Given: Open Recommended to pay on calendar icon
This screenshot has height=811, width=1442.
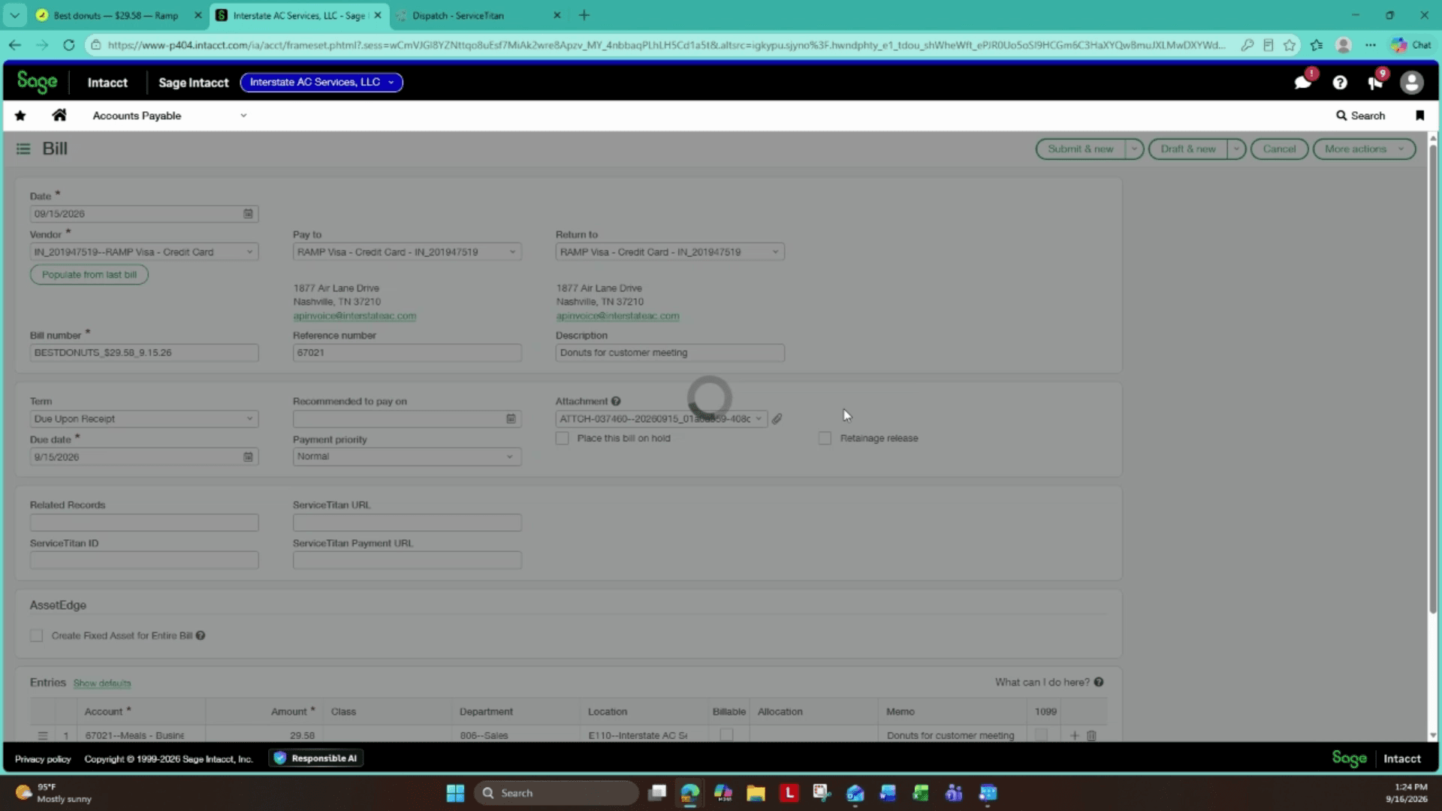Looking at the screenshot, I should 511,419.
